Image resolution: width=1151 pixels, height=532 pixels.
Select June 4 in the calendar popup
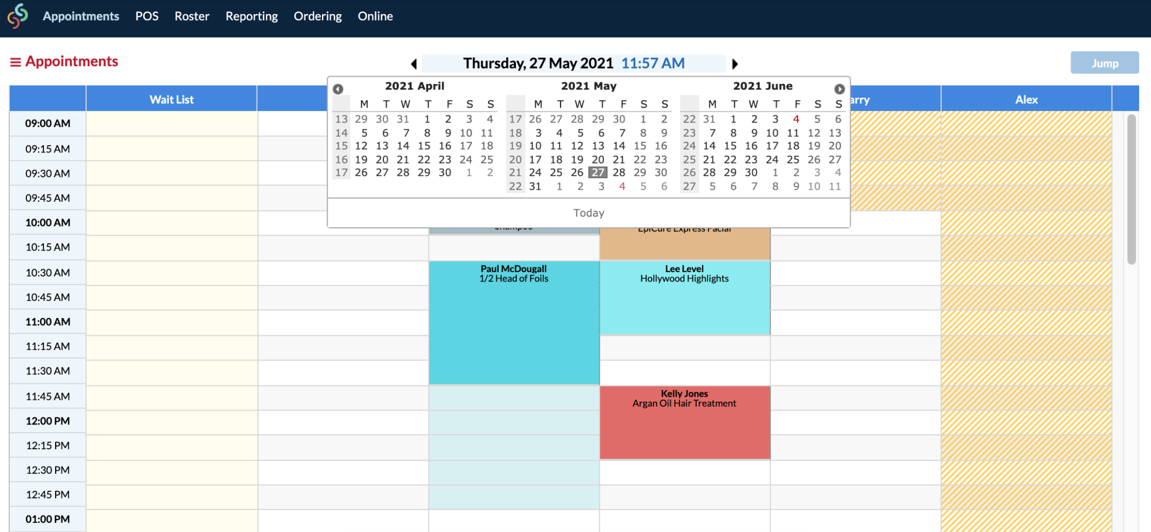point(797,119)
